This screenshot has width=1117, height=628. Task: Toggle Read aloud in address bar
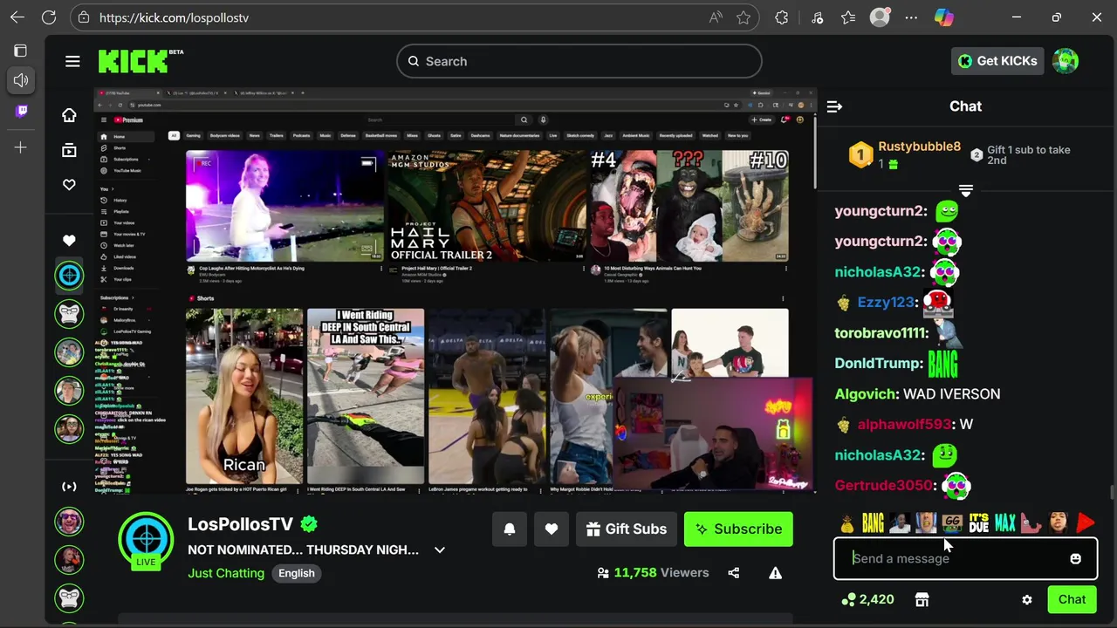pyautogui.click(x=716, y=17)
